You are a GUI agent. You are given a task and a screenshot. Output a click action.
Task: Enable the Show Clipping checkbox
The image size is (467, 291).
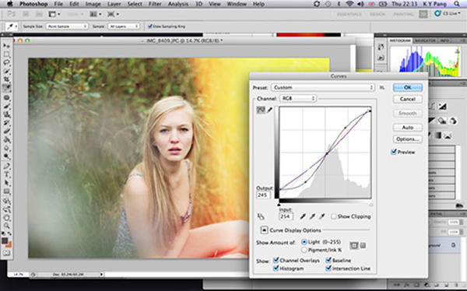tap(334, 216)
